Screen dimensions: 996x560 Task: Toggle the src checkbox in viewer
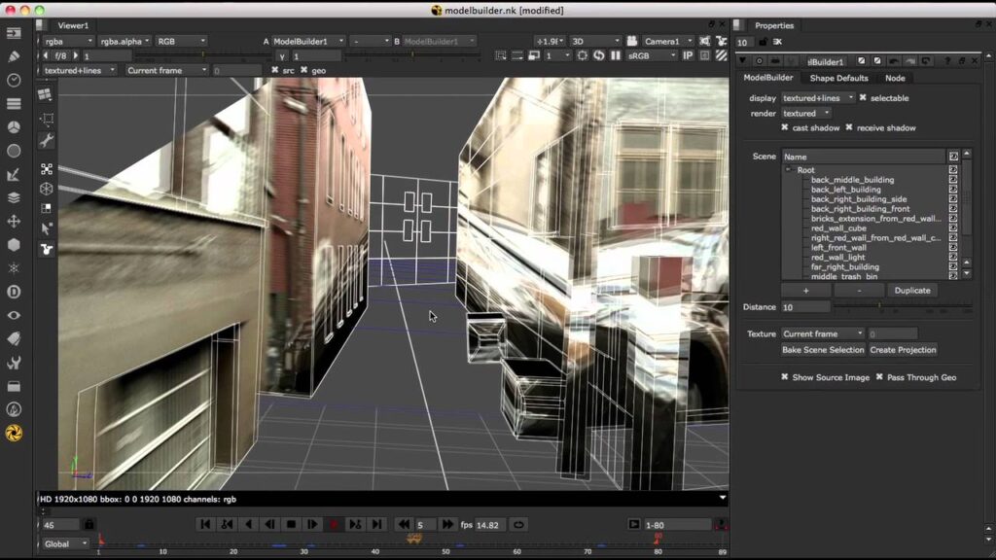[275, 70]
